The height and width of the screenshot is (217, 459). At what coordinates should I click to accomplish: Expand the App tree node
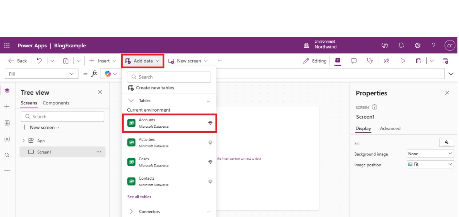(24, 141)
